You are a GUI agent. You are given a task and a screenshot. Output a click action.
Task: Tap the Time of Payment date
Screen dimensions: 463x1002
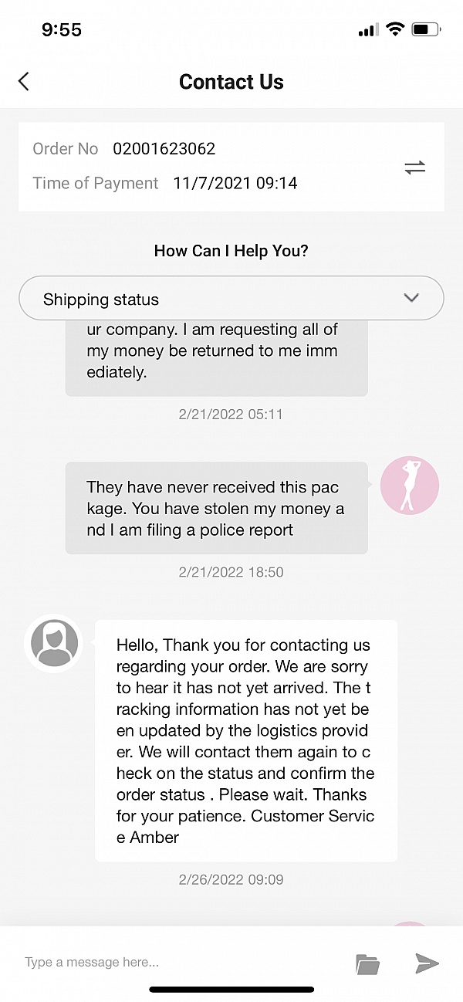click(235, 183)
